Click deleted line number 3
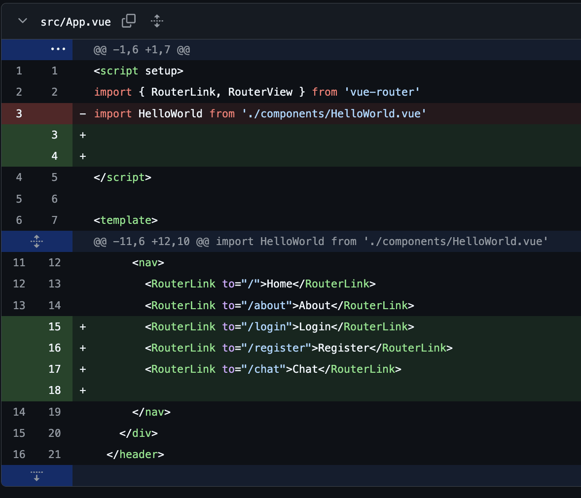This screenshot has width=581, height=498. [x=19, y=113]
